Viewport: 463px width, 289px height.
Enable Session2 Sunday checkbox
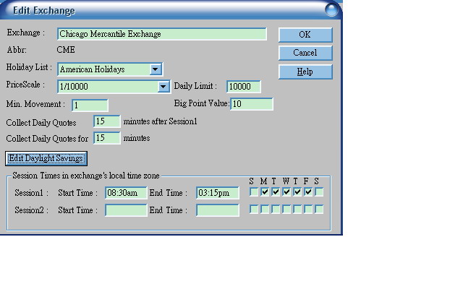(254, 210)
